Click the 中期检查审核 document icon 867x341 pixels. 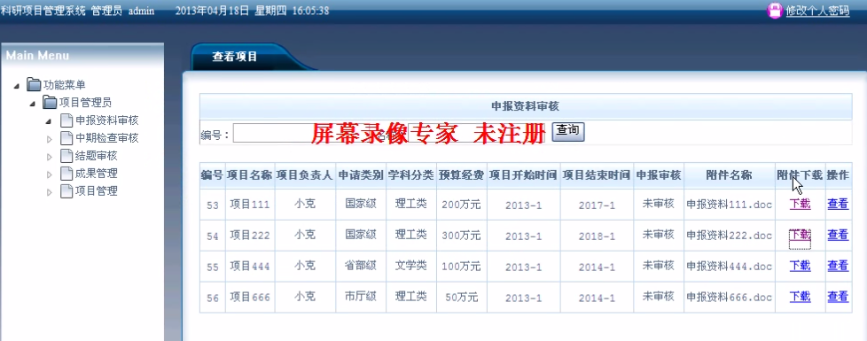(66, 137)
